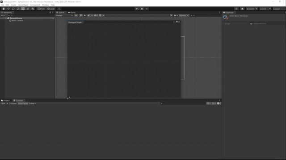
Task: Switch to the Scene tab
Action: 60,12
